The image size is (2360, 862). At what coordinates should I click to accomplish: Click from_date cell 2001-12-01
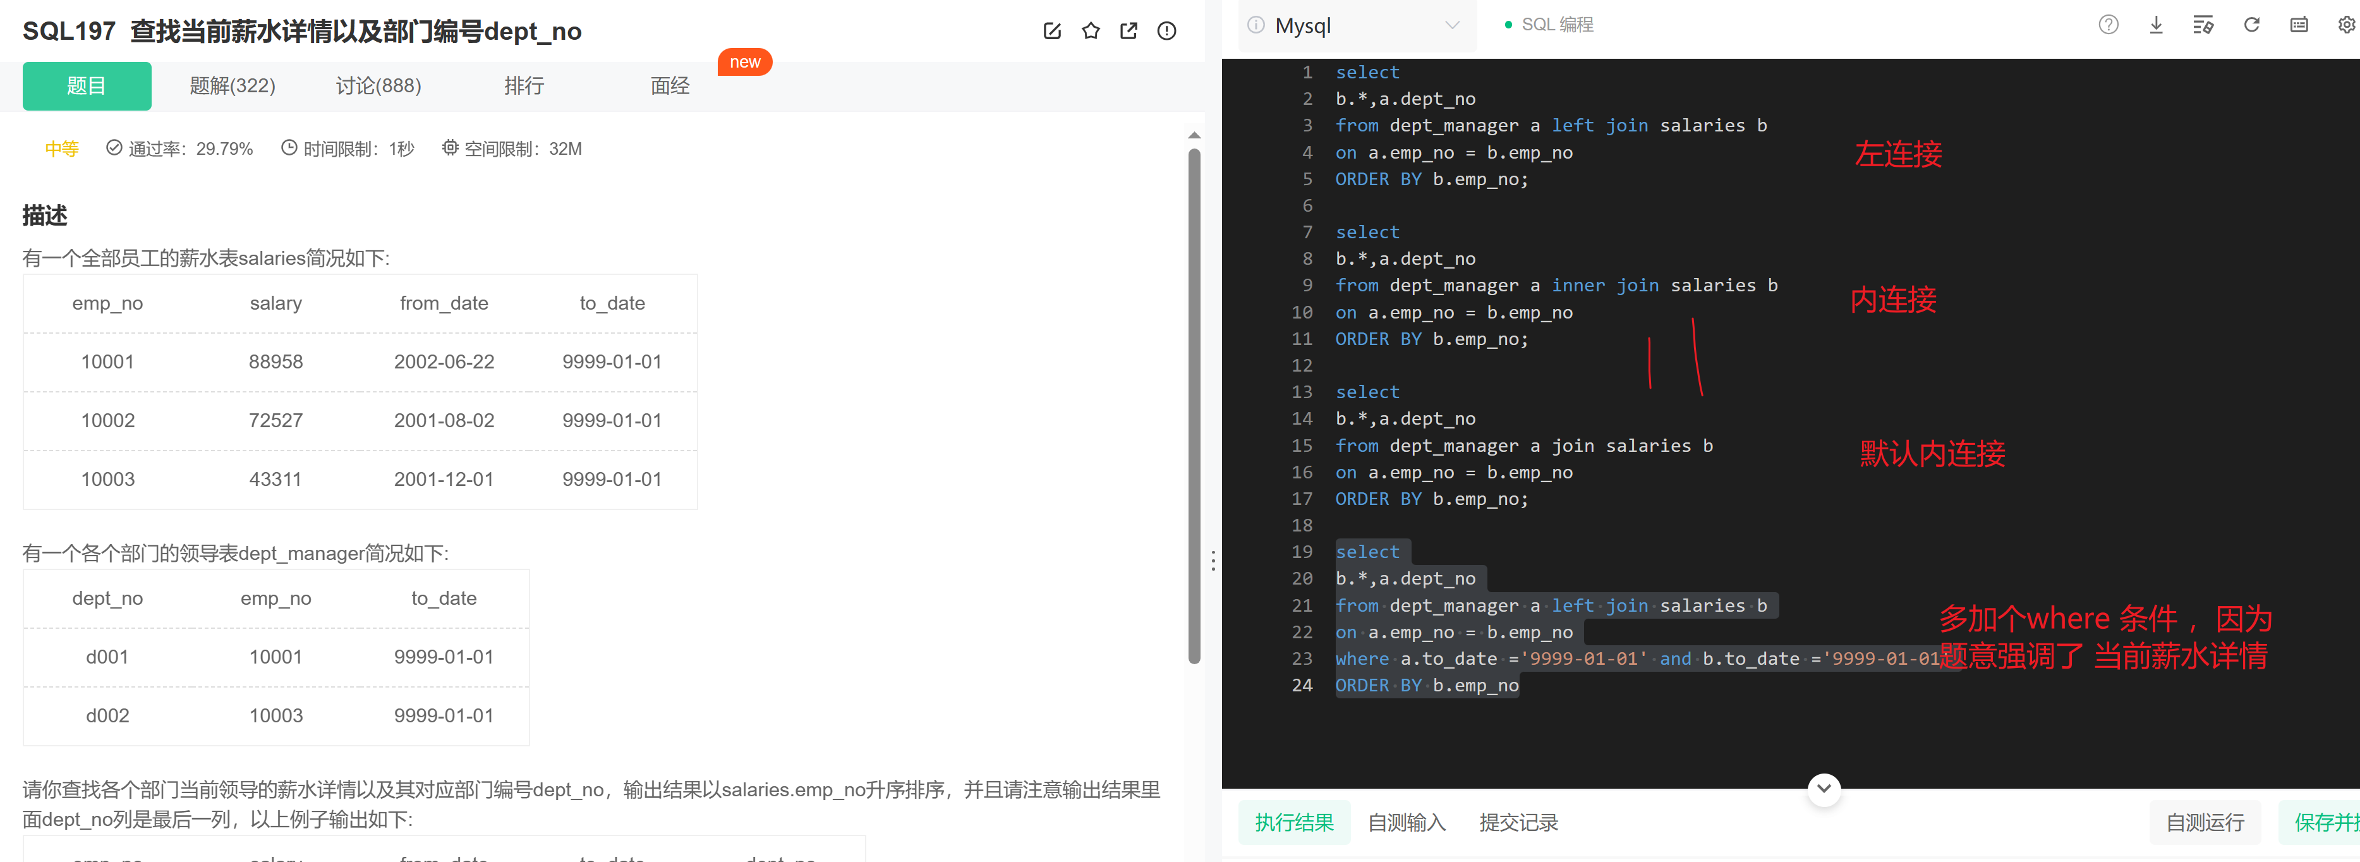pos(444,479)
